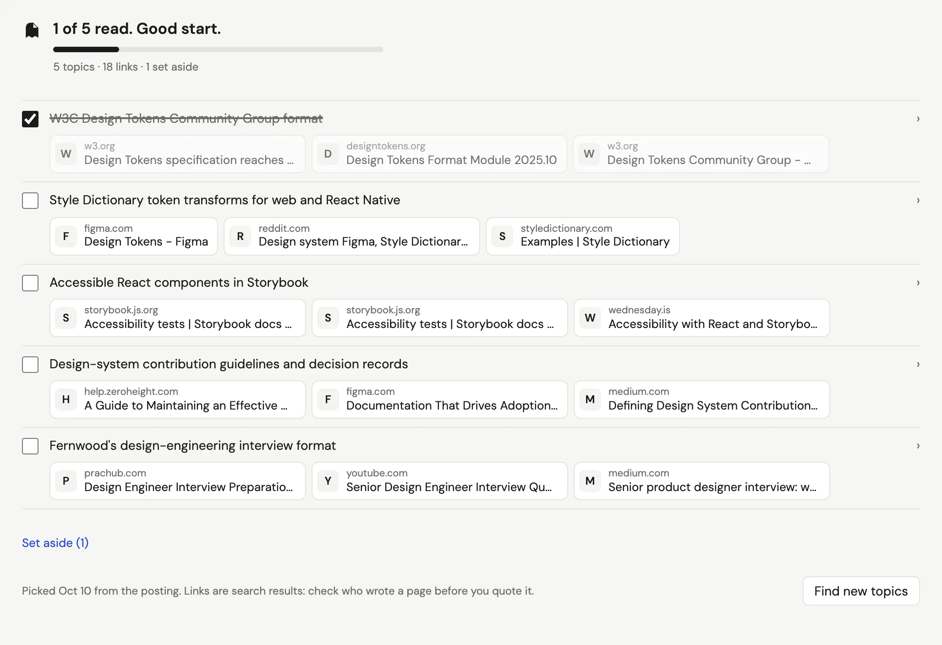Screen dimensions: 942x645
Task: Open the Accessibility with React and Storybook card
Action: (x=702, y=318)
